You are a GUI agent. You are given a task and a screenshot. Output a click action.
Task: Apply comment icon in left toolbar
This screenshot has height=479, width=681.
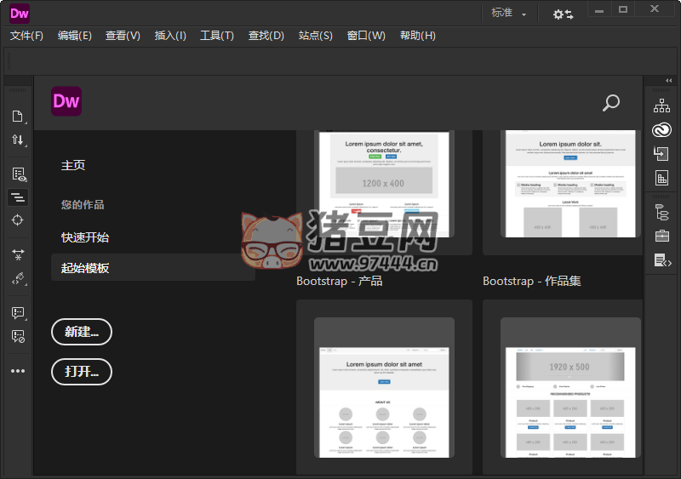pyautogui.click(x=18, y=313)
